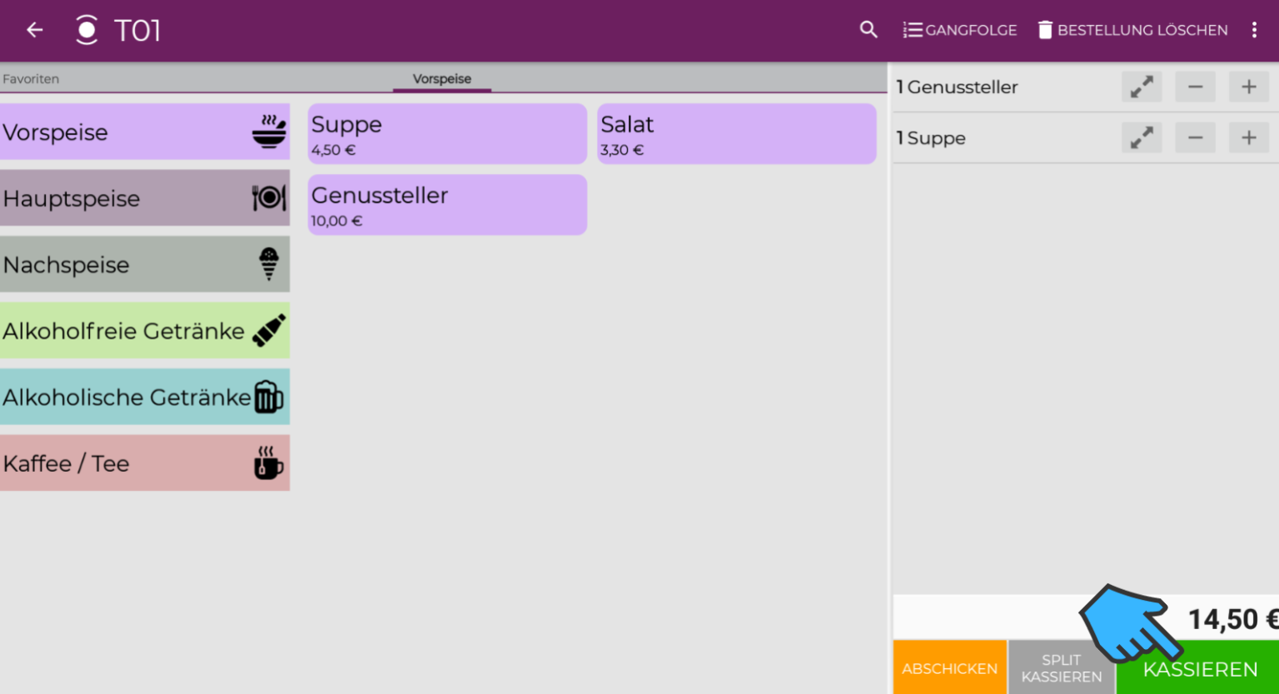Decrease Genussteller quantity with the minus stepper
The height and width of the screenshot is (694, 1279).
tap(1195, 87)
